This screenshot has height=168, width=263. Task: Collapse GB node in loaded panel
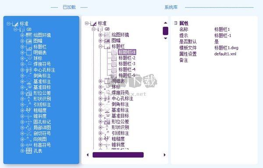tap(15, 29)
